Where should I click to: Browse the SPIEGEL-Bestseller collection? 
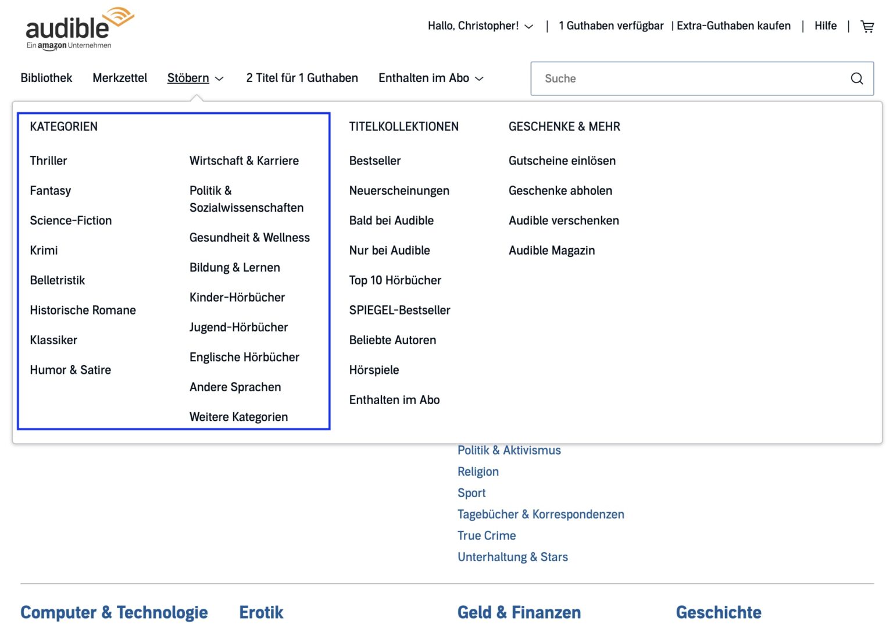[x=399, y=310]
